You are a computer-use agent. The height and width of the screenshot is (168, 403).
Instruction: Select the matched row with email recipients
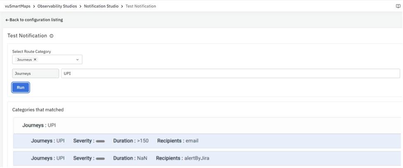click(207, 141)
